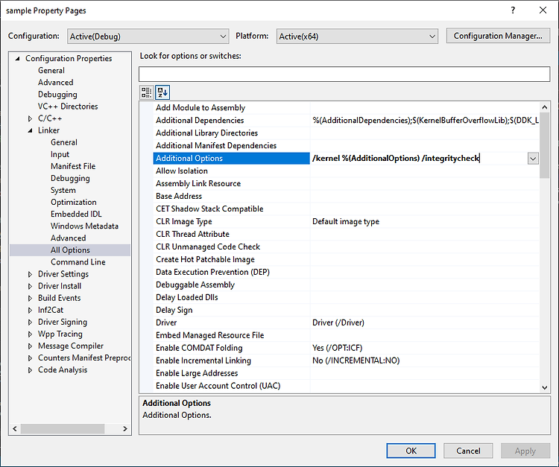The height and width of the screenshot is (467, 559).
Task: Edit the Additional Options text value
Action: click(x=419, y=158)
